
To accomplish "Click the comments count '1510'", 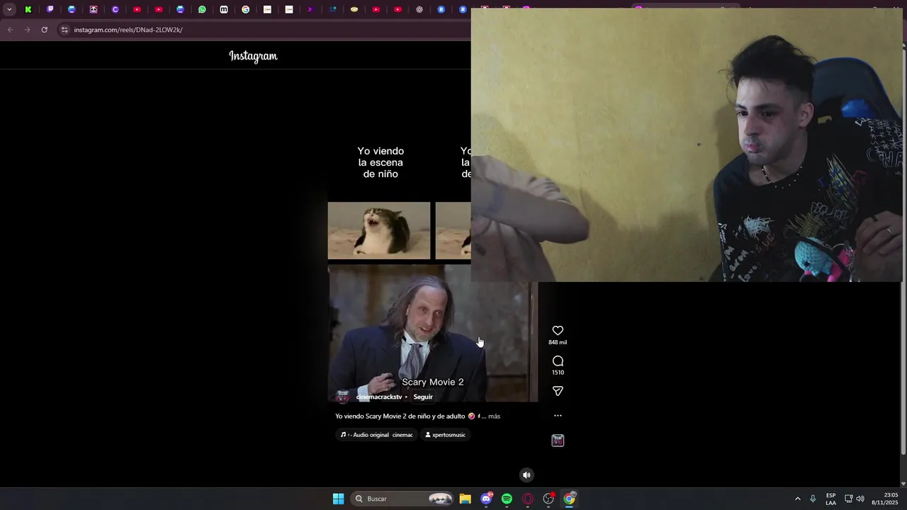I will click(x=558, y=373).
